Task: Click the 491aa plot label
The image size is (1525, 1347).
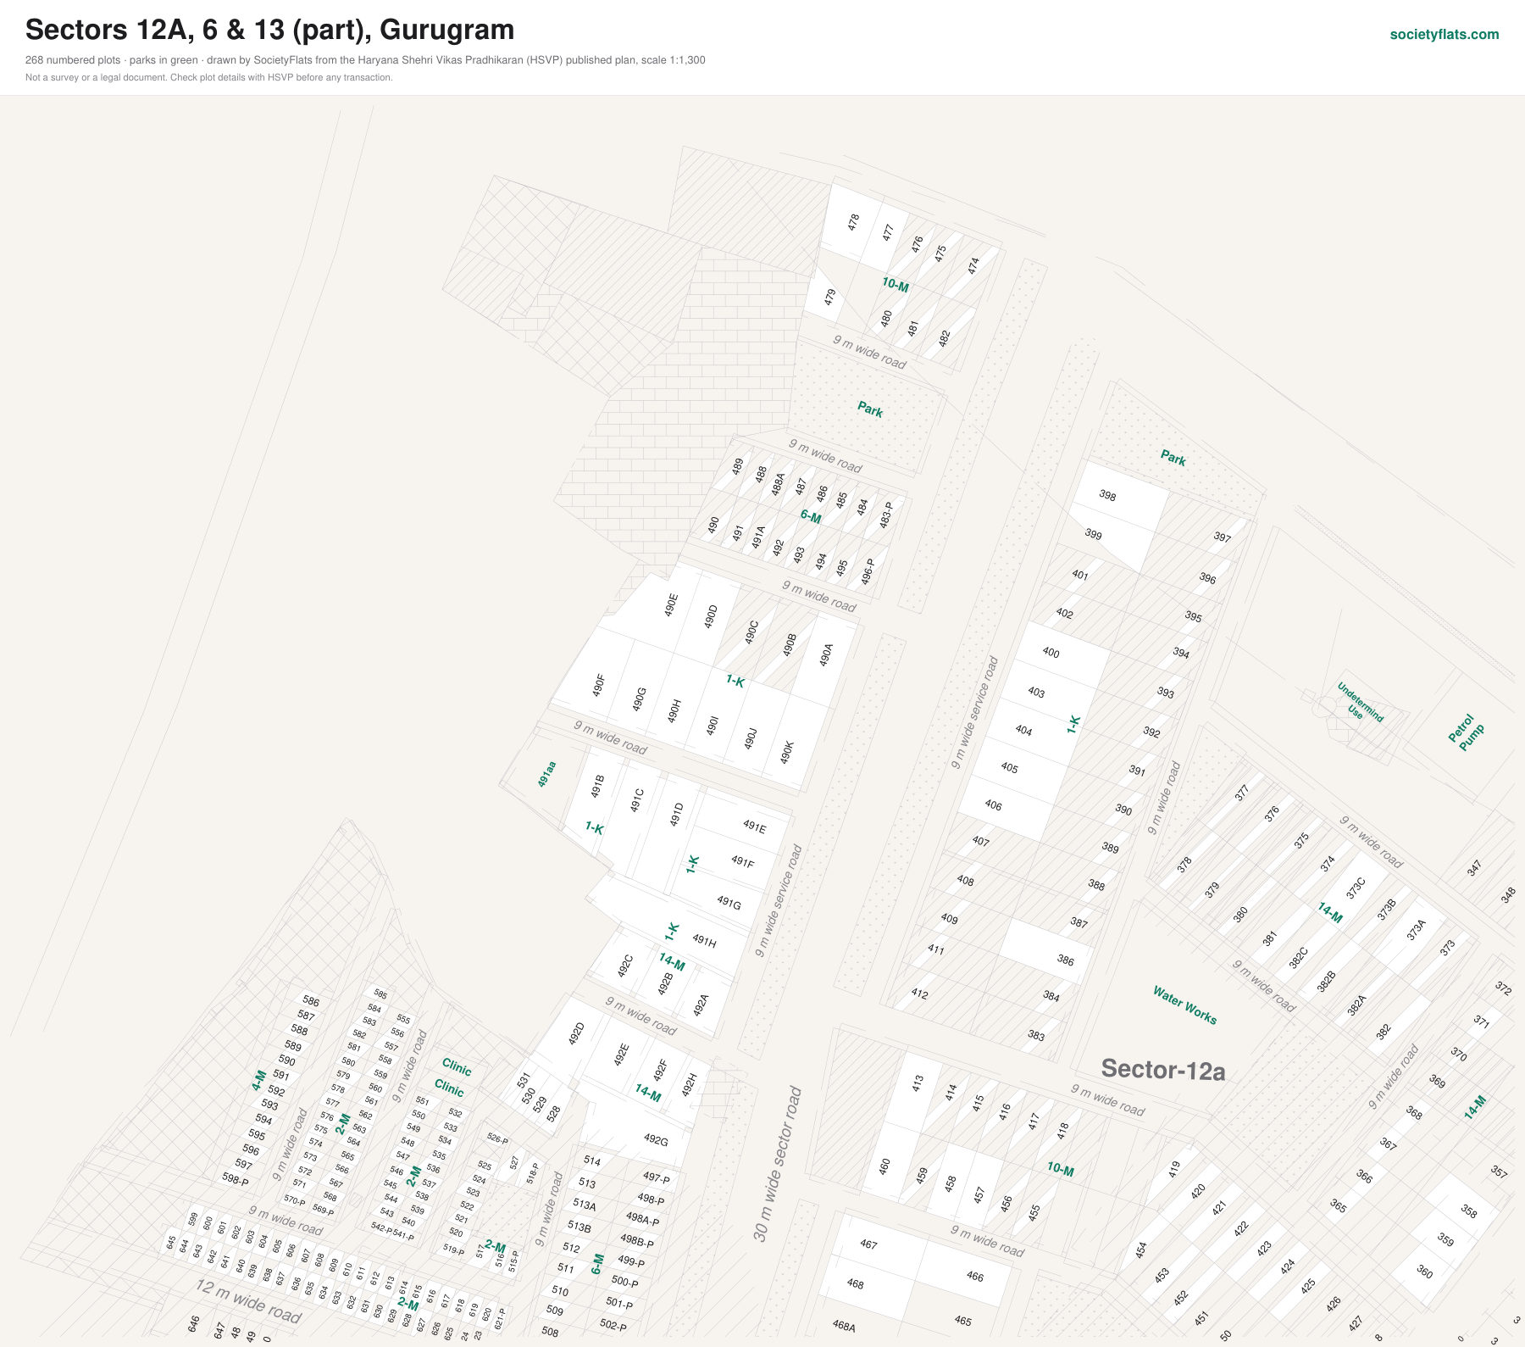Action: point(546,774)
